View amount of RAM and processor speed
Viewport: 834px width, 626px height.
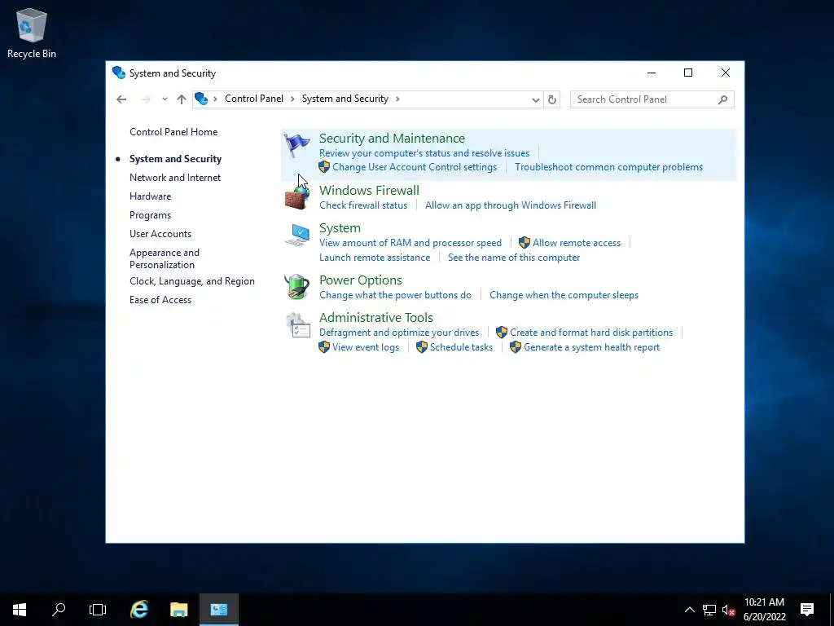[x=410, y=243]
